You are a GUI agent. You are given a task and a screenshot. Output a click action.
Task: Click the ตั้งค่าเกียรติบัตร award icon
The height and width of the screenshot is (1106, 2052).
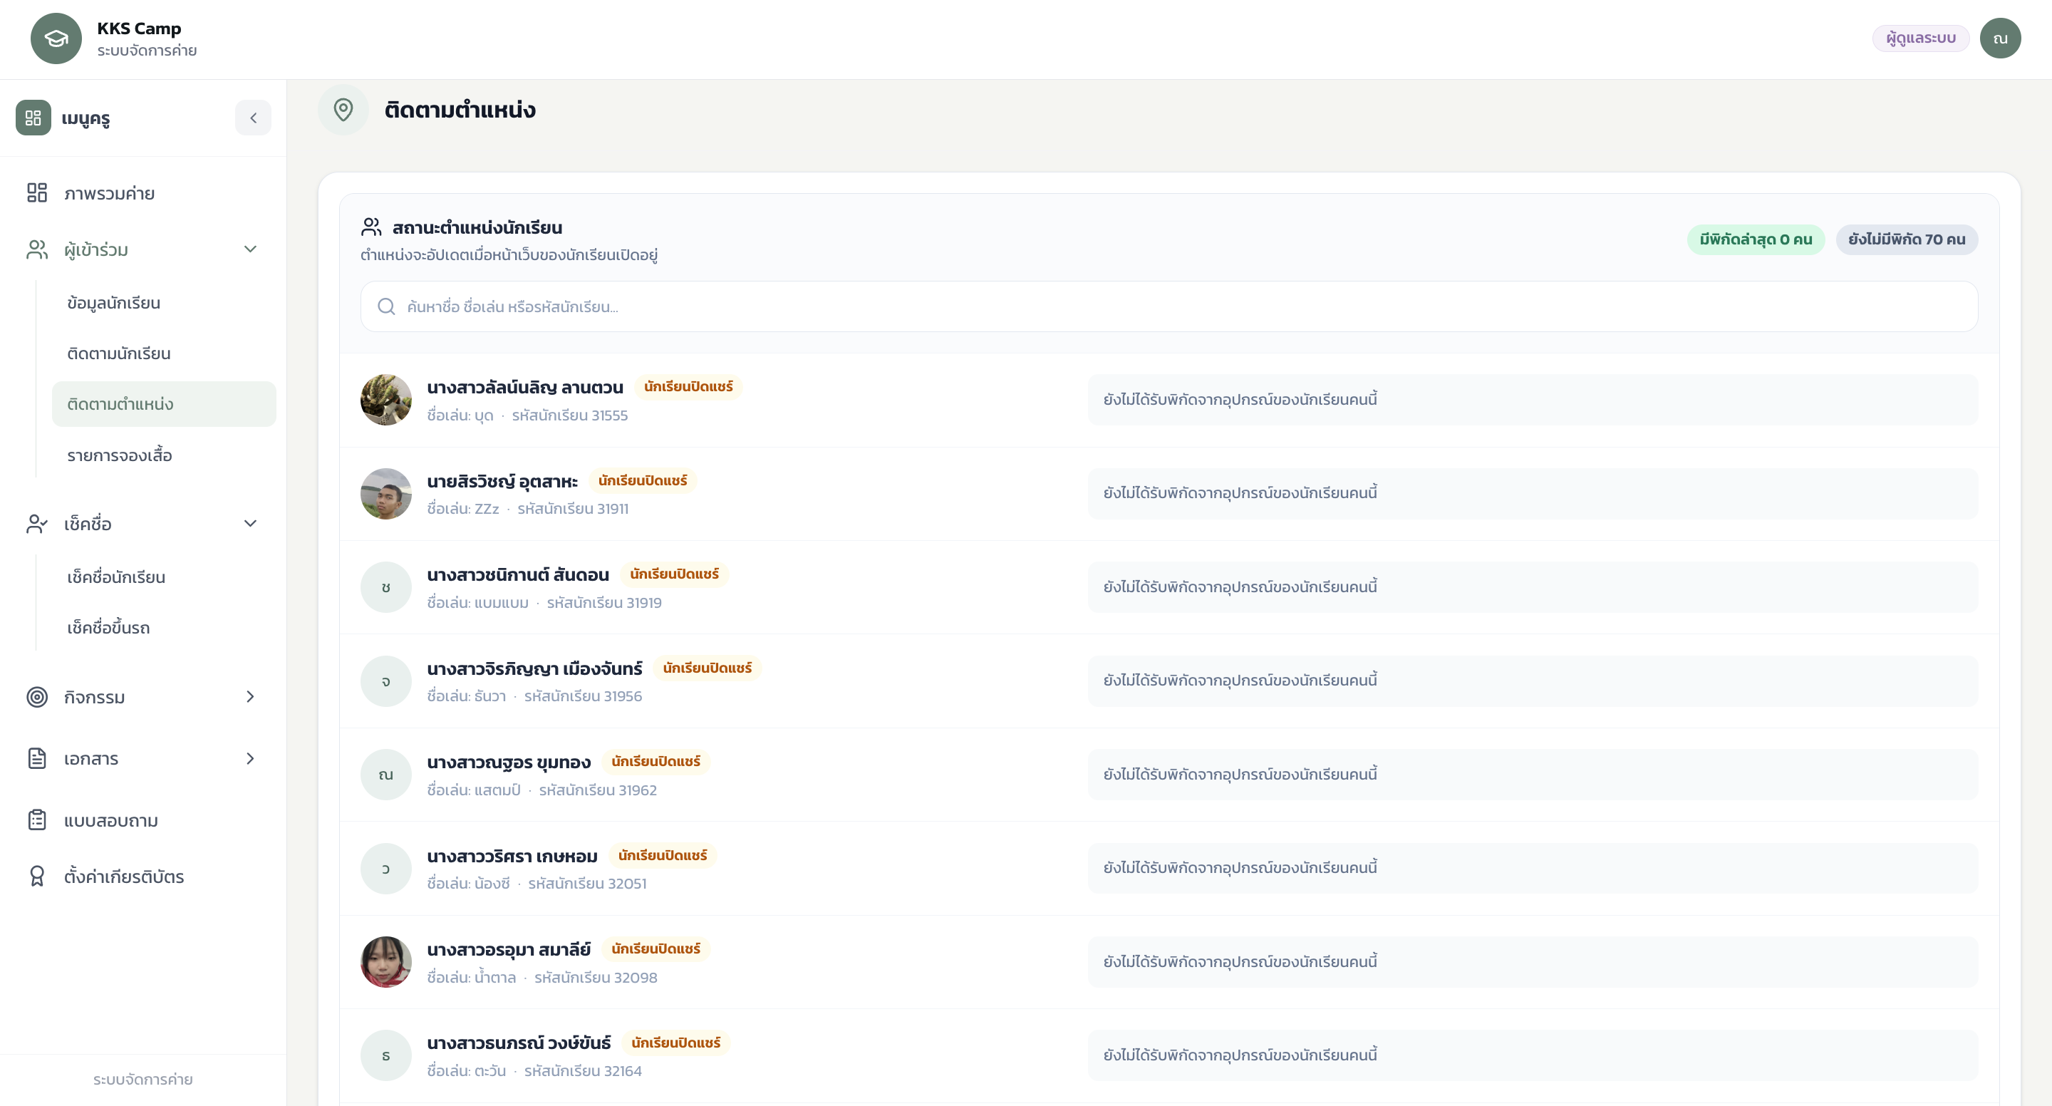click(36, 877)
